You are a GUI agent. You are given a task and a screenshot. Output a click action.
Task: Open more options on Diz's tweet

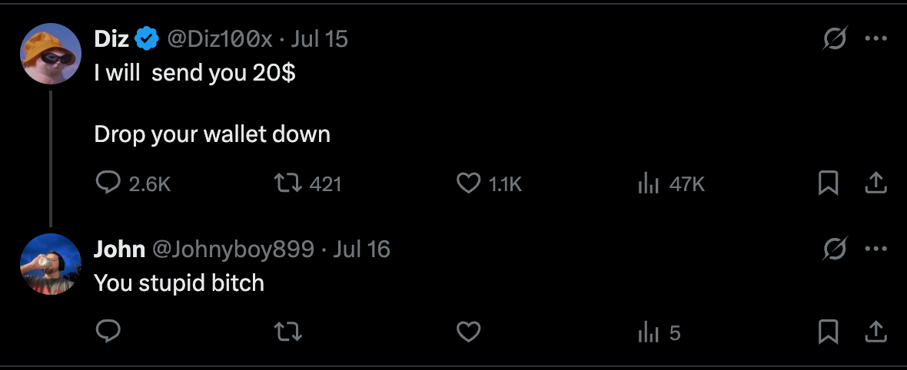[875, 38]
